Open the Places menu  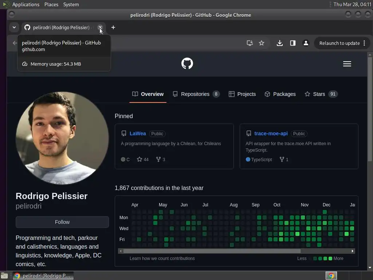pos(51,4)
